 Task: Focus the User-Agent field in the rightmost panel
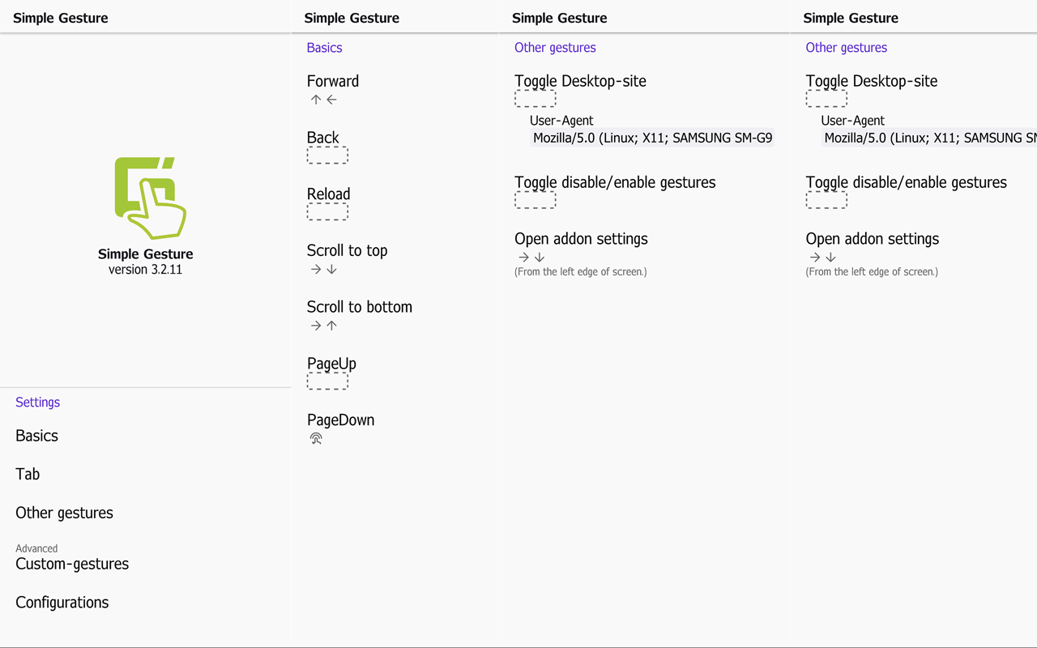929,138
